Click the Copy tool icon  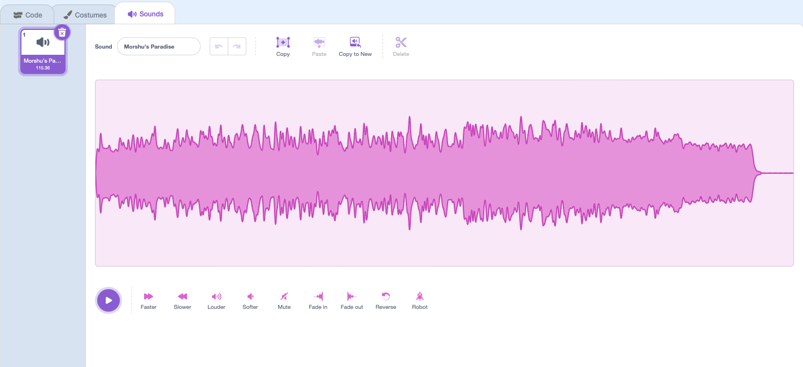pos(283,43)
